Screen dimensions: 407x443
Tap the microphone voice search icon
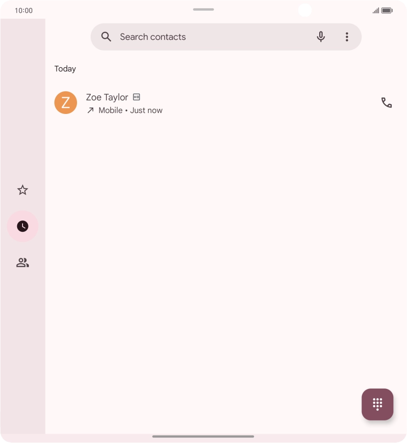(x=321, y=37)
